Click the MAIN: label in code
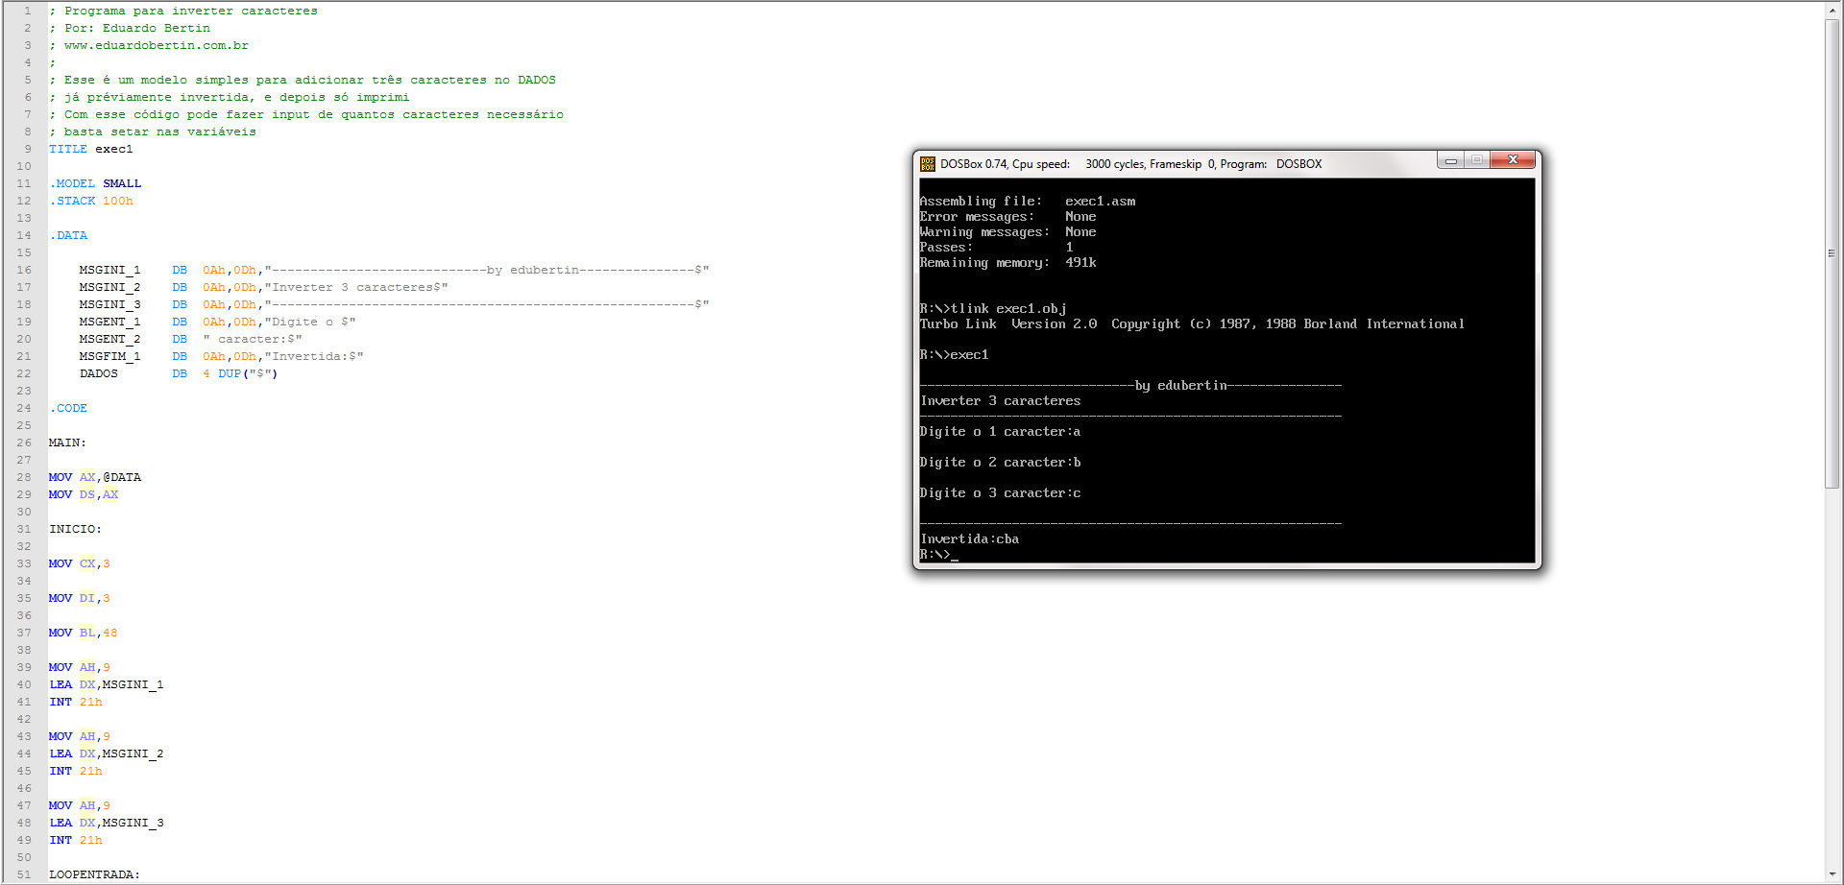1844x885 pixels. (x=67, y=442)
